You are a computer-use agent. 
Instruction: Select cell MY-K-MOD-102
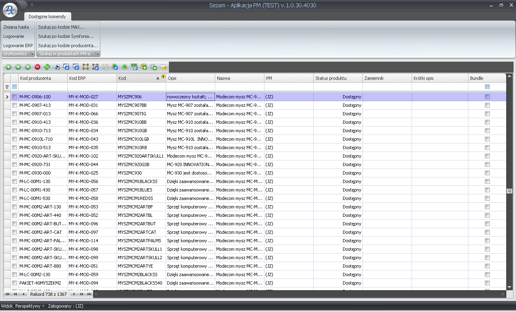92,156
